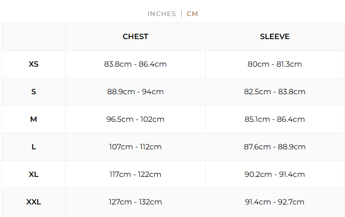Click the L sleeve value 87.6cm - 88.9cm
Image resolution: width=345 pixels, height=217 pixels.
pos(274,147)
